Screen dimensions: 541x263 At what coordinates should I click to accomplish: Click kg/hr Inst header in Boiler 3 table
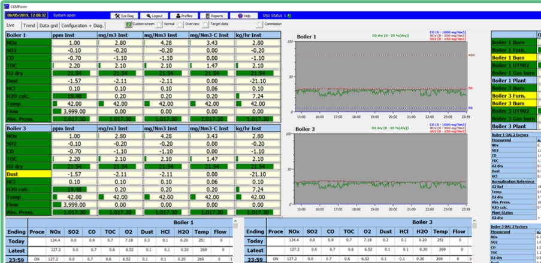[258, 128]
